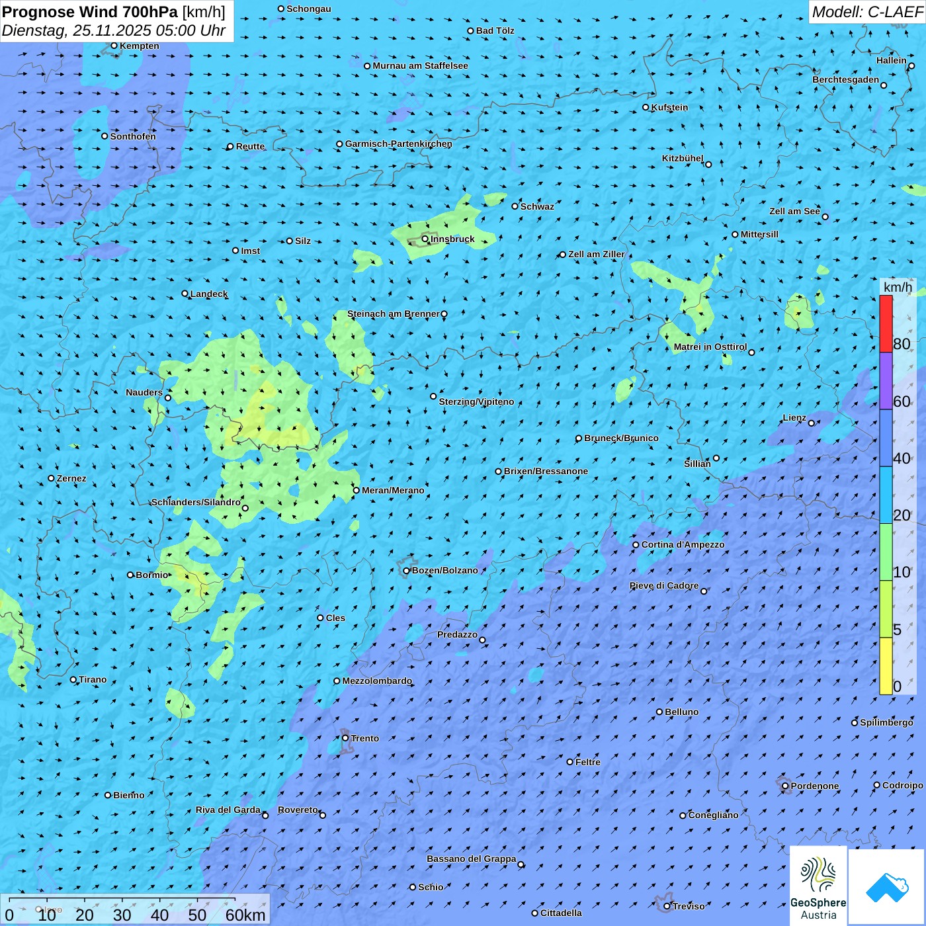Click the 'Berchtesgaden' label

point(846,79)
